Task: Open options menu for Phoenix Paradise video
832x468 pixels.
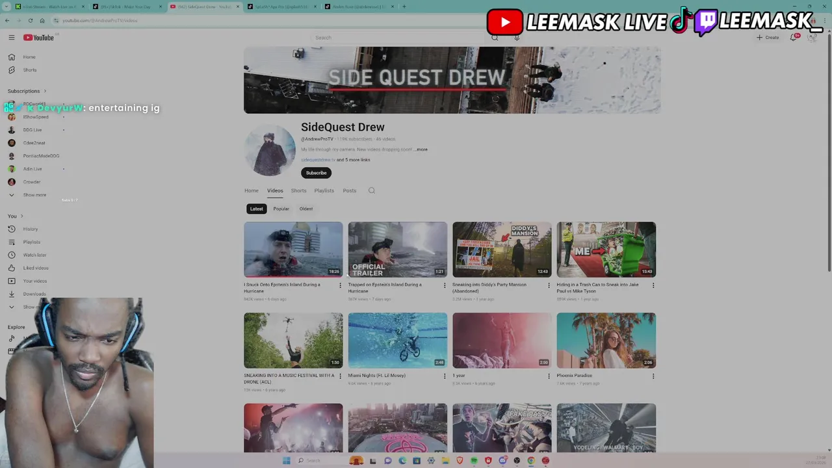Action: point(653,376)
